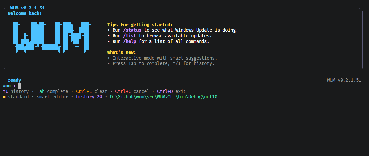Viewport: 369px width, 156px height.
Task: Click 'Press Tab to complete' line
Action: pos(164,63)
